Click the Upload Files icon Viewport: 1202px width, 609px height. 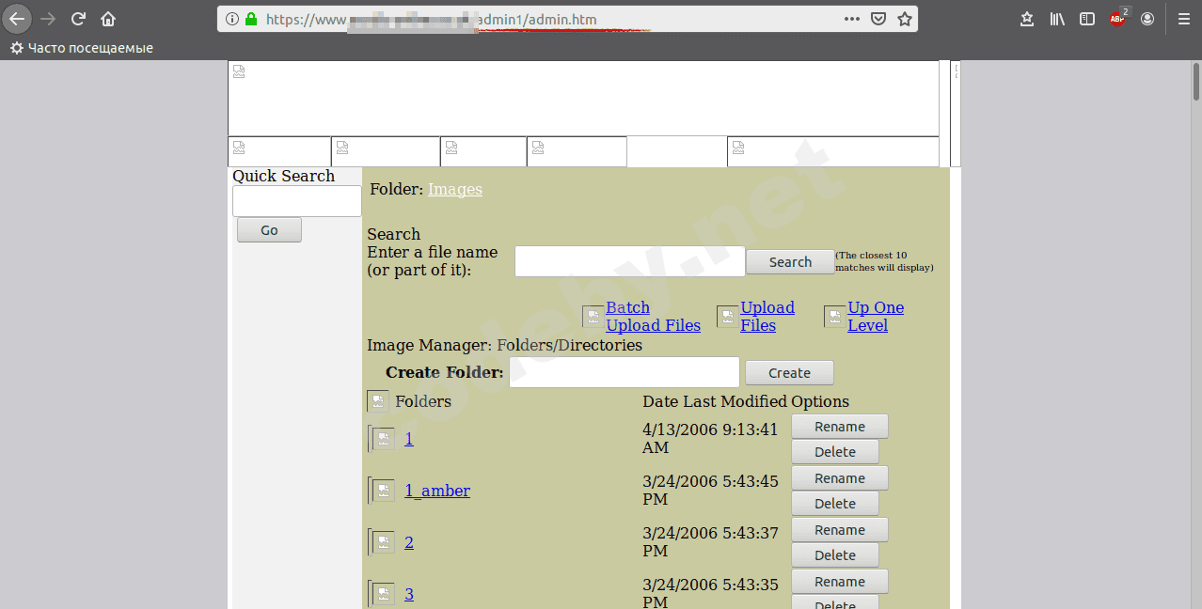(x=728, y=317)
